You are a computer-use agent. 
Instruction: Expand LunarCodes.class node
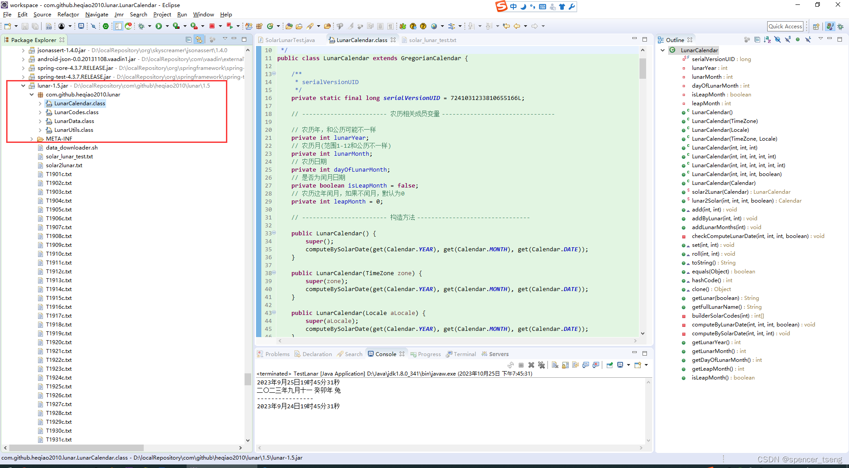point(40,112)
